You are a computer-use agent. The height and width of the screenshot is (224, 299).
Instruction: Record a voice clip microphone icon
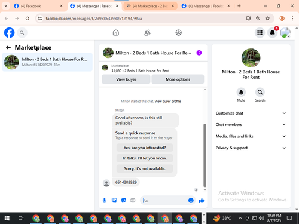click(105, 200)
